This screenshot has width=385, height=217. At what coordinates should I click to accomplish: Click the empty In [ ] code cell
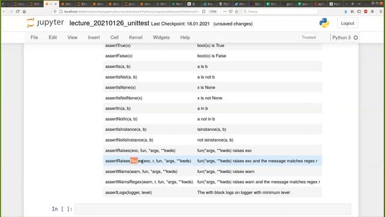pos(212,209)
